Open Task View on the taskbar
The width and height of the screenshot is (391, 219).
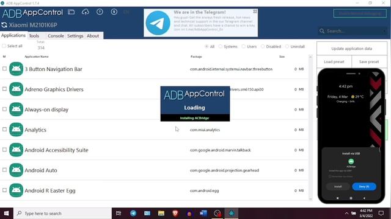coord(119,214)
